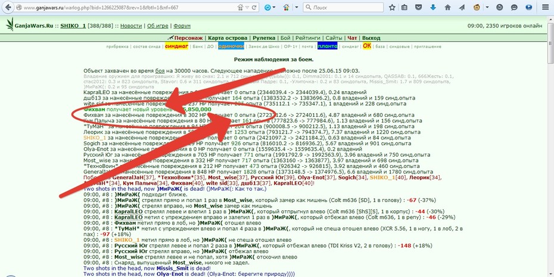554x277 pixels.
Task: Click the yellow-highlighted OK link
Action: click(367, 46)
